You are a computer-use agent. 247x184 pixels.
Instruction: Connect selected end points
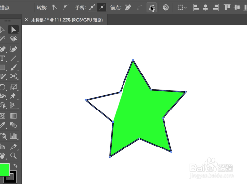140,7
